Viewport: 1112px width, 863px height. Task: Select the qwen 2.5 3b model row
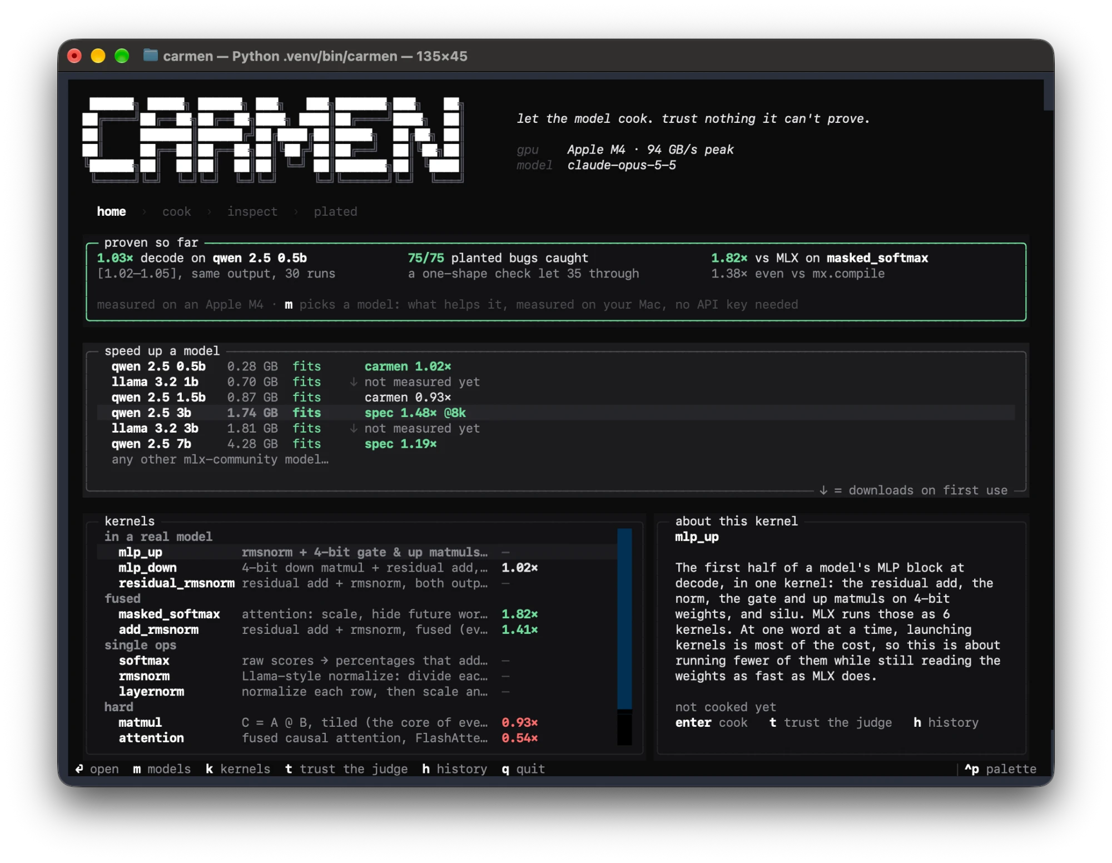(x=556, y=413)
